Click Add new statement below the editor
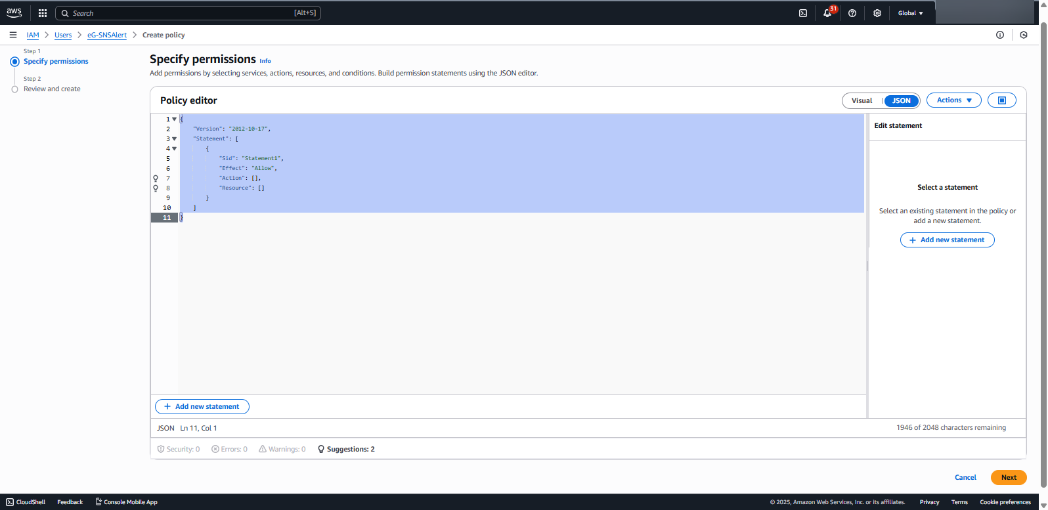Viewport: 1048px width, 510px height. [202, 406]
